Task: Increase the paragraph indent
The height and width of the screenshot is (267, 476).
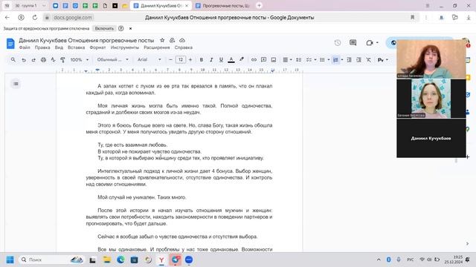Action: [x=358, y=60]
